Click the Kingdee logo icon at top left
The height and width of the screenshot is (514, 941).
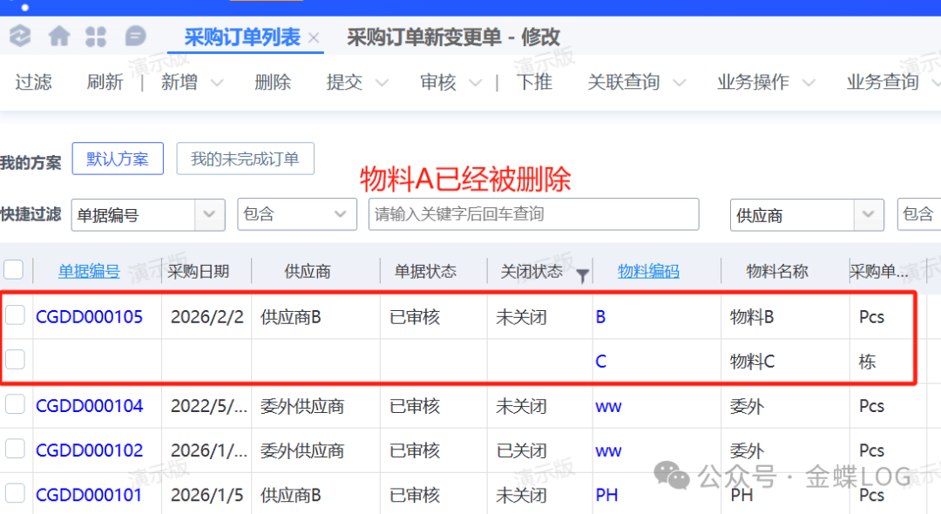(x=19, y=37)
